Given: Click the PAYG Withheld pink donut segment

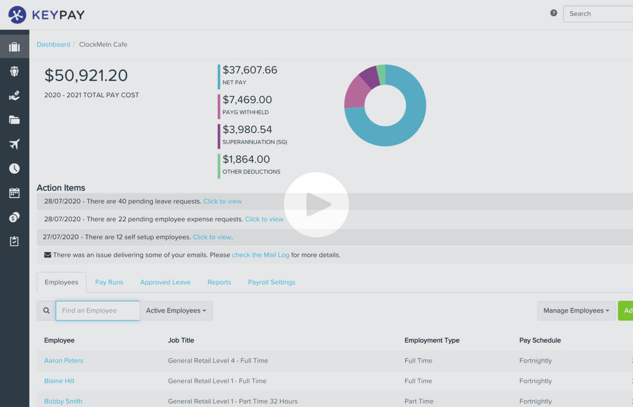Looking at the screenshot, I should click(357, 92).
